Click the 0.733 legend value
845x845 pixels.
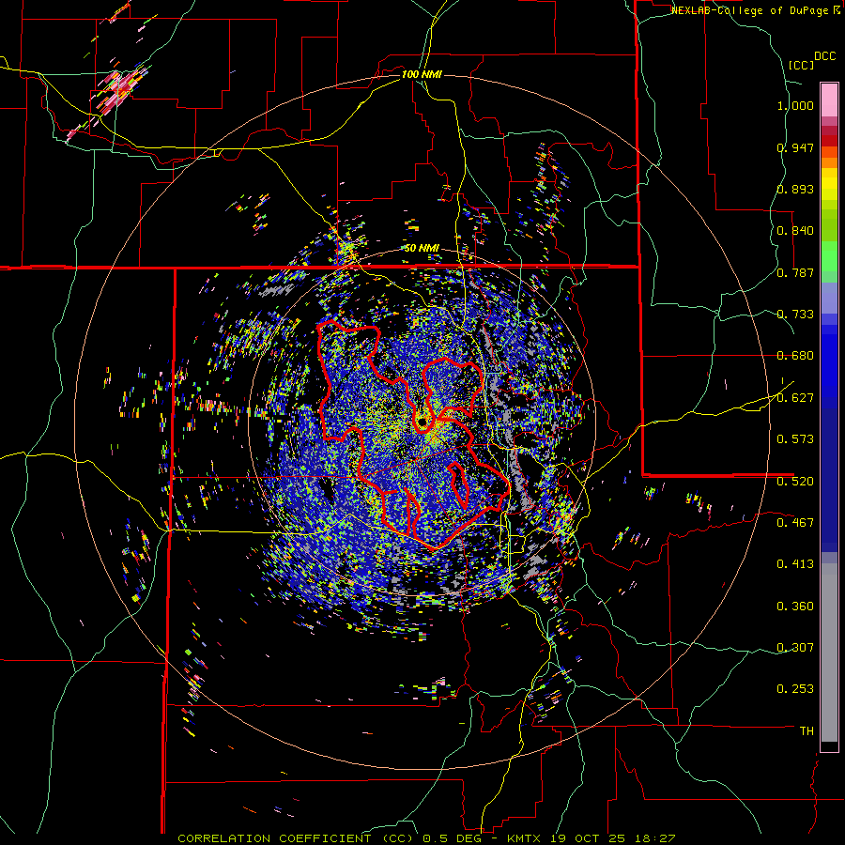coord(795,315)
